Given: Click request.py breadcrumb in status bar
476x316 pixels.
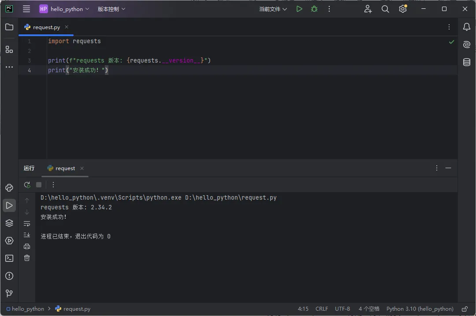Looking at the screenshot, I should (x=73, y=309).
